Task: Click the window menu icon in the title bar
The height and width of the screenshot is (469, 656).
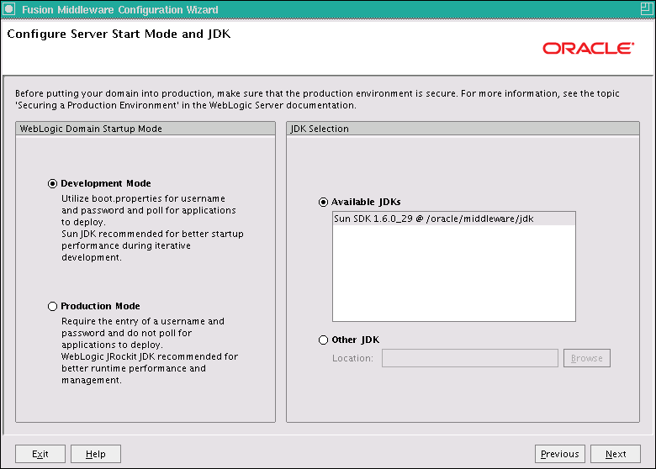Action: [8, 9]
